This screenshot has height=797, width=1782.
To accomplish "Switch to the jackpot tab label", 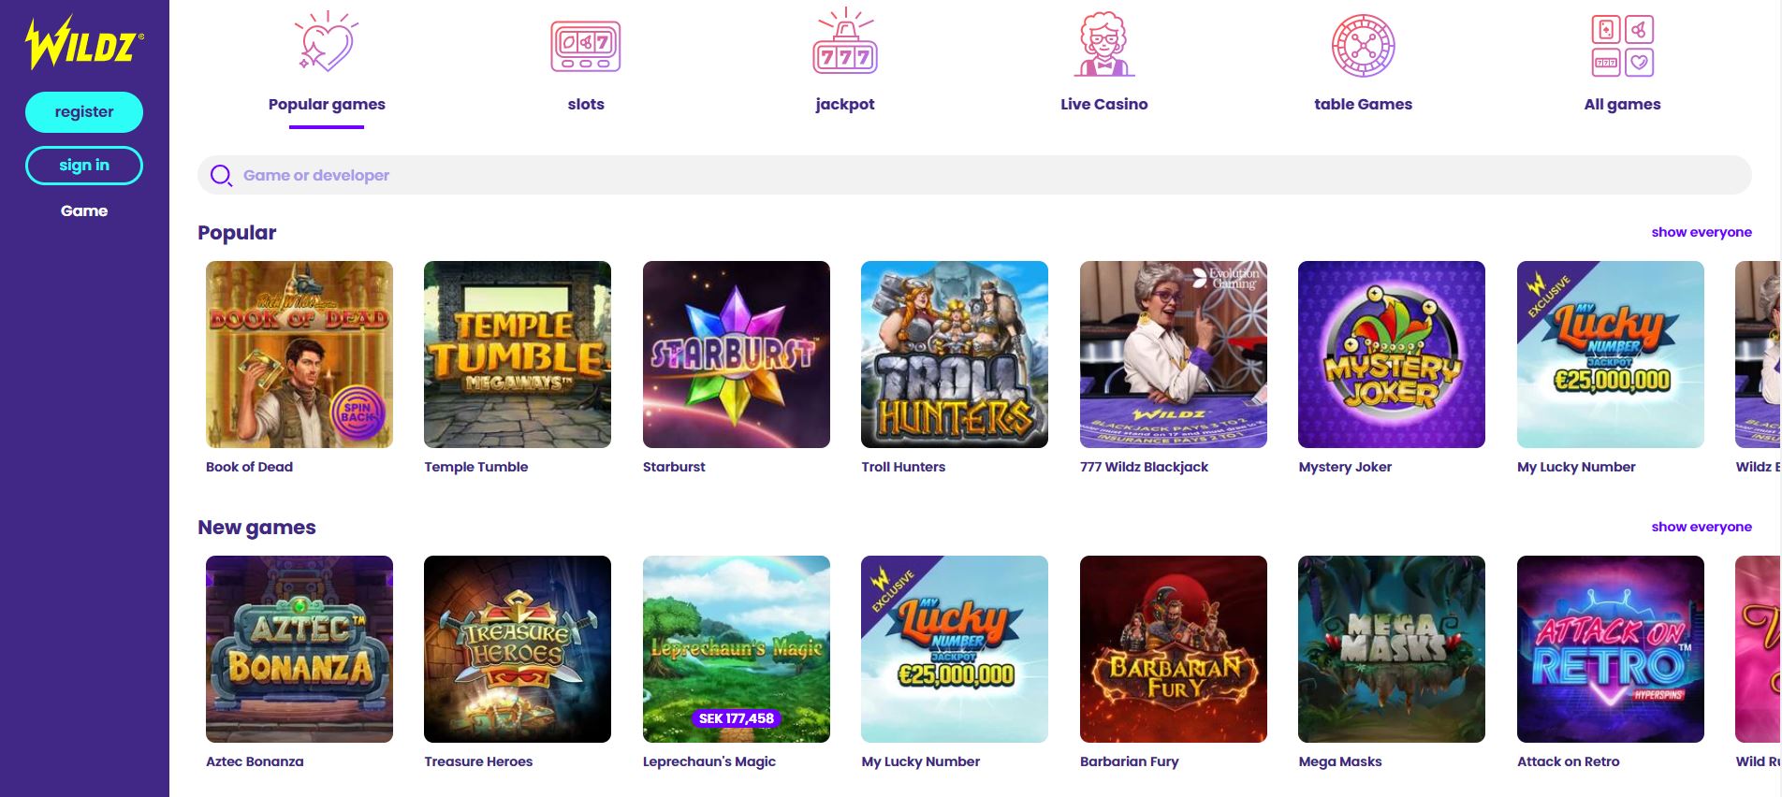I will pos(845,104).
